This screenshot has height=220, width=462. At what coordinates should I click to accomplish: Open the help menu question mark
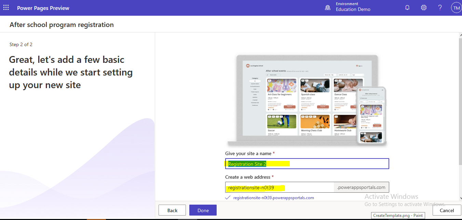[440, 7]
